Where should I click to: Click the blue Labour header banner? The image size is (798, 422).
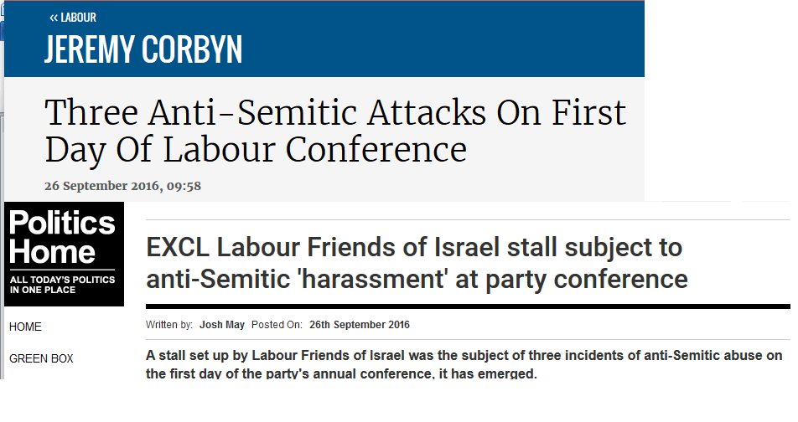tap(324, 39)
